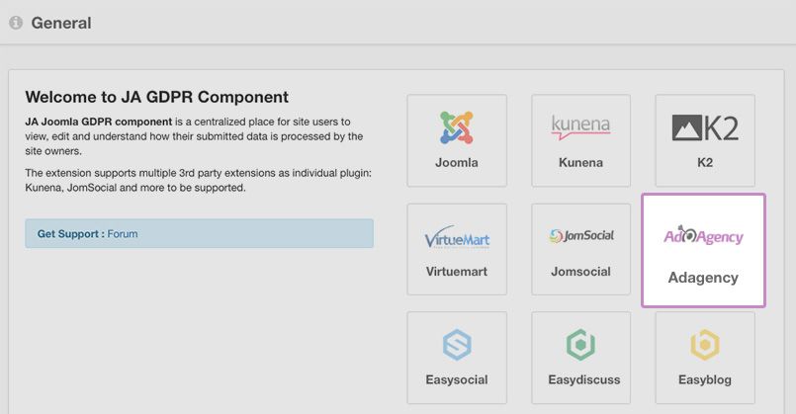Click the info icon beside General
796x414 pixels.
point(16,23)
